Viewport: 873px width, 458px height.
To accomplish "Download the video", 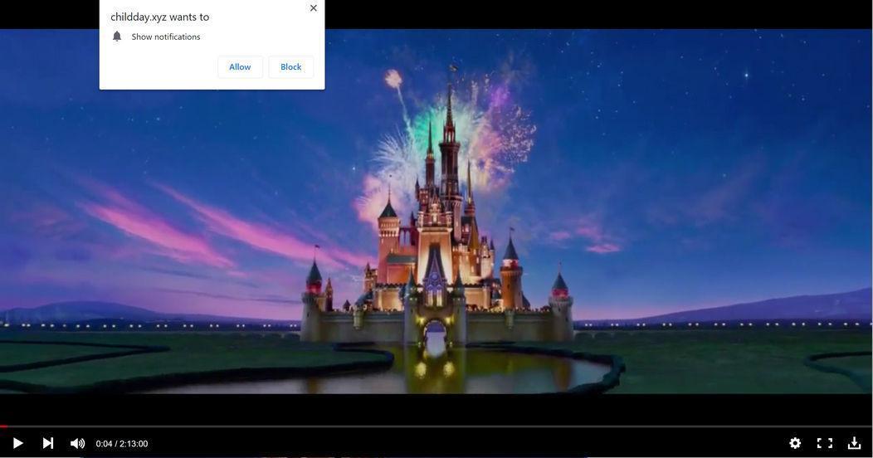I will pyautogui.click(x=854, y=443).
